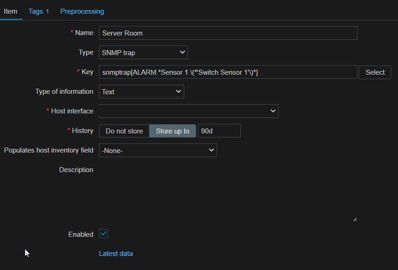
Task: Open the Latest data link
Action: coord(116,254)
